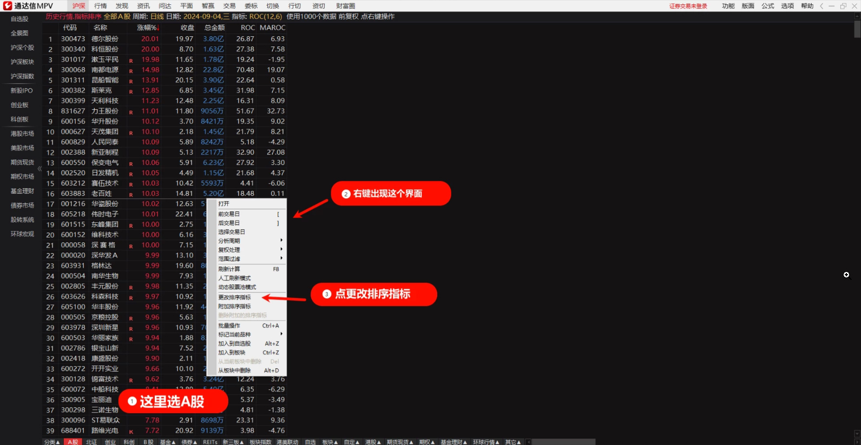Open the 分类 dropdown in bottom tab bar
This screenshot has height=445, width=861.
51,442
